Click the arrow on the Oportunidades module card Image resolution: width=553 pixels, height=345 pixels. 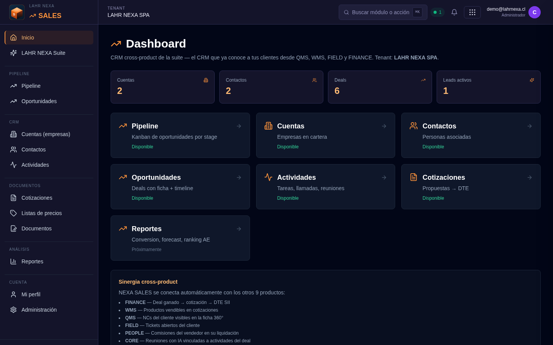click(239, 177)
